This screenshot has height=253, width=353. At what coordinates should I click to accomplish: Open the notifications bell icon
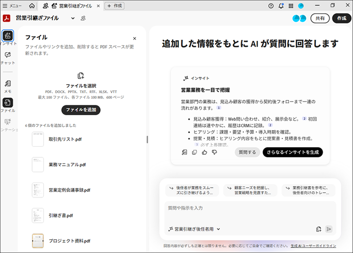click(x=281, y=6)
